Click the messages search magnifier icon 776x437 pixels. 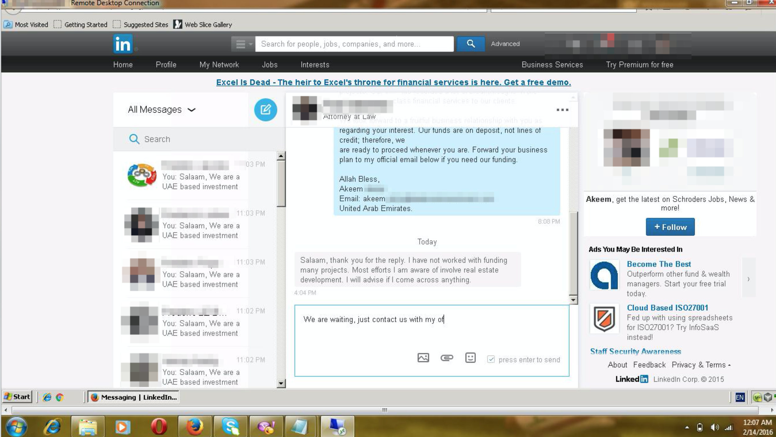point(134,139)
